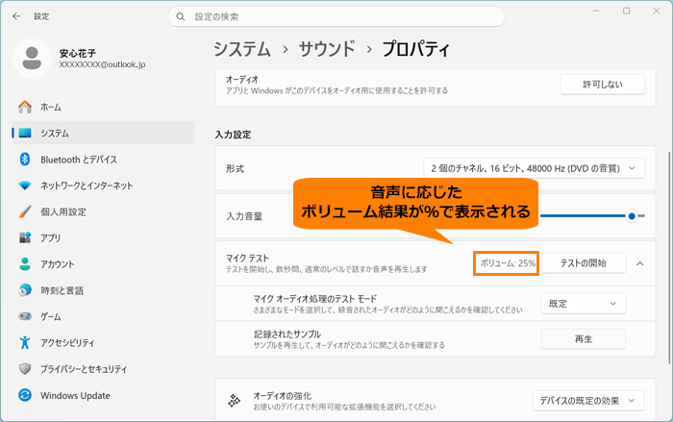Screen dimensions: 673x422
Task: Collapse the マイク テスト section chevron
Action: click(x=639, y=263)
